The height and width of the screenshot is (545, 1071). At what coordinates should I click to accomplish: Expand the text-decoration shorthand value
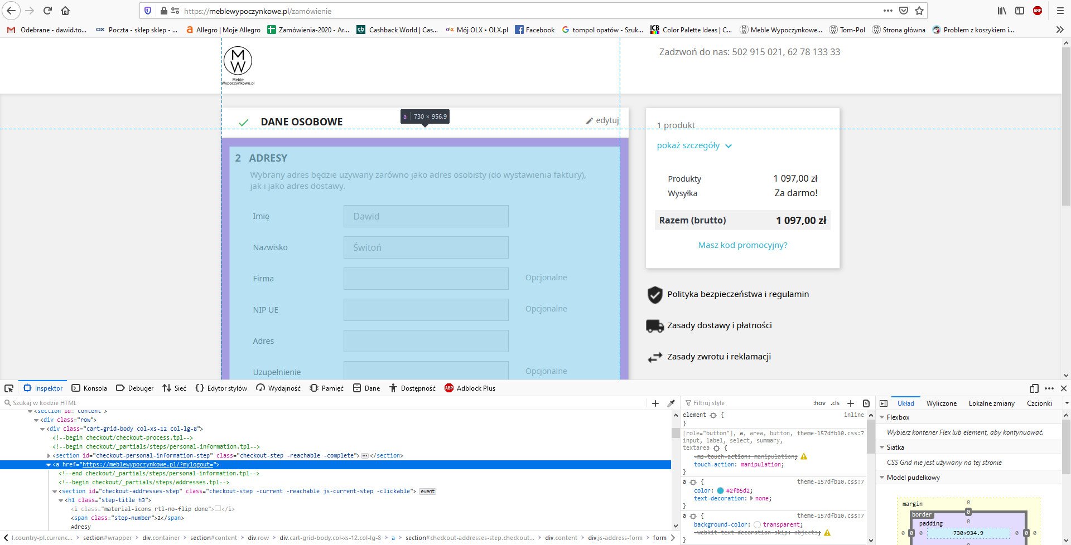752,499
